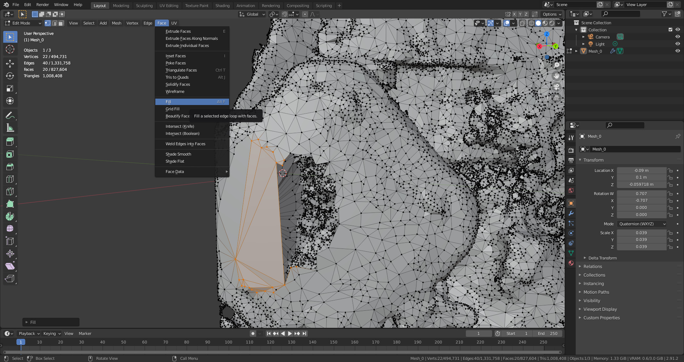Hide the Camera object in outliner
The image size is (684, 362).
pyautogui.click(x=678, y=37)
